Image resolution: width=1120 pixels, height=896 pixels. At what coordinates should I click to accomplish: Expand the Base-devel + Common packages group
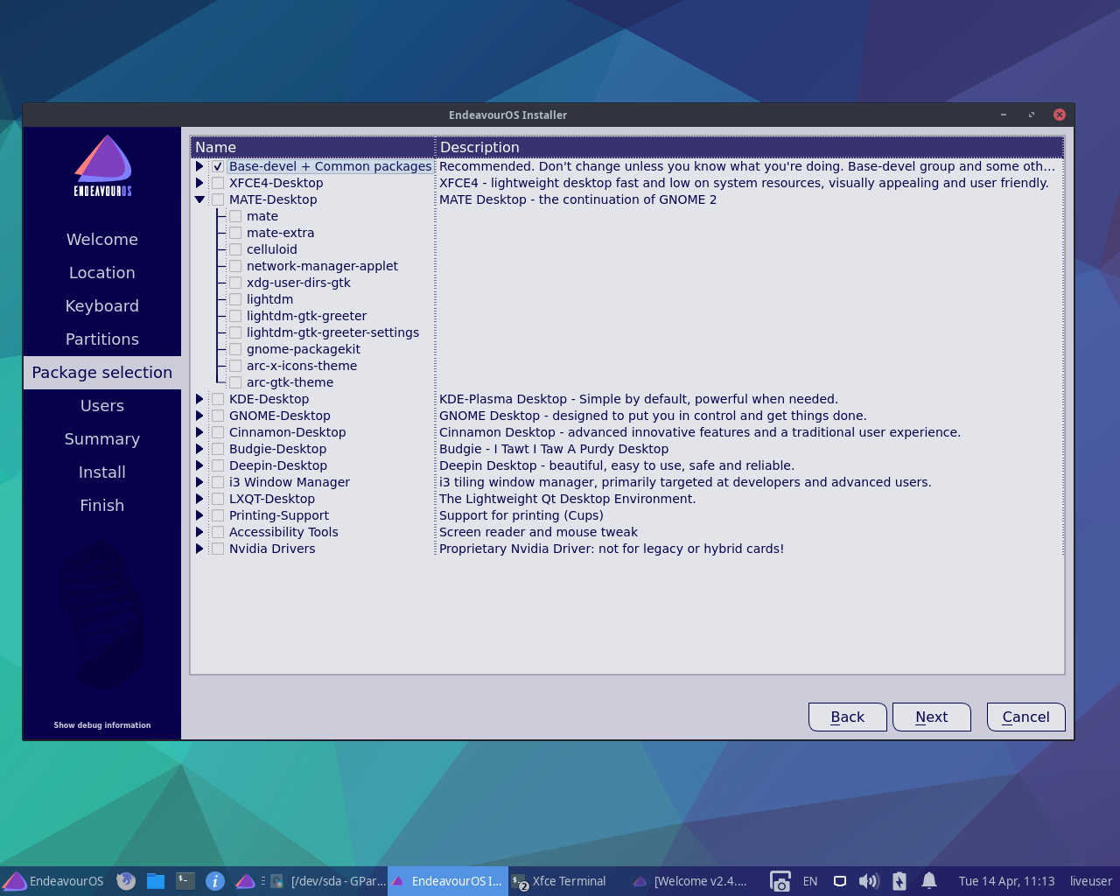(199, 166)
